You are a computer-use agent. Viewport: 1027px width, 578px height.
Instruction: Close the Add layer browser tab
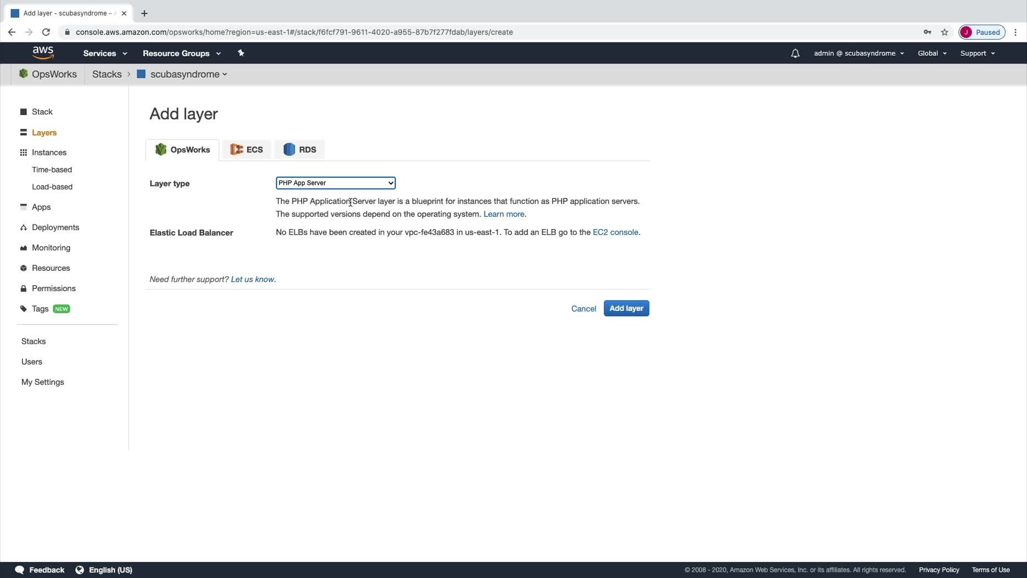(124, 13)
